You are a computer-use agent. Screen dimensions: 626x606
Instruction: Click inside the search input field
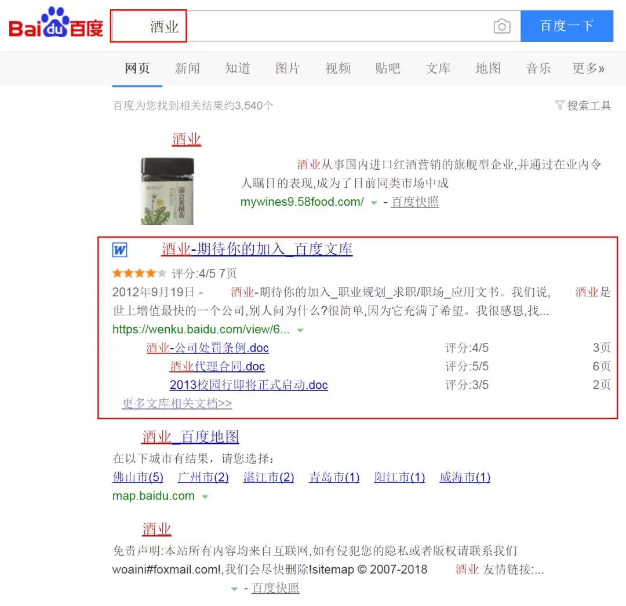336,26
